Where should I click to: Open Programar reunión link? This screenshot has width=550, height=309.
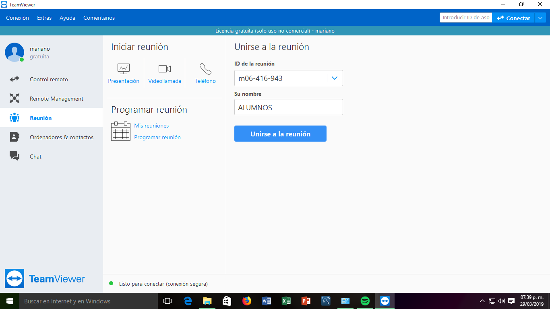tap(157, 137)
